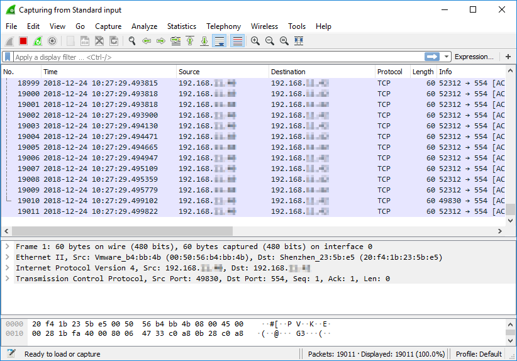The width and height of the screenshot is (517, 361).
Task: Select packet 19010 with port 49830
Action: [x=253, y=201]
